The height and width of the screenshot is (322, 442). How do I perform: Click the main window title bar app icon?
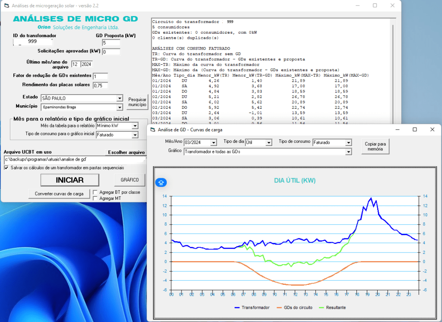pos(6,6)
